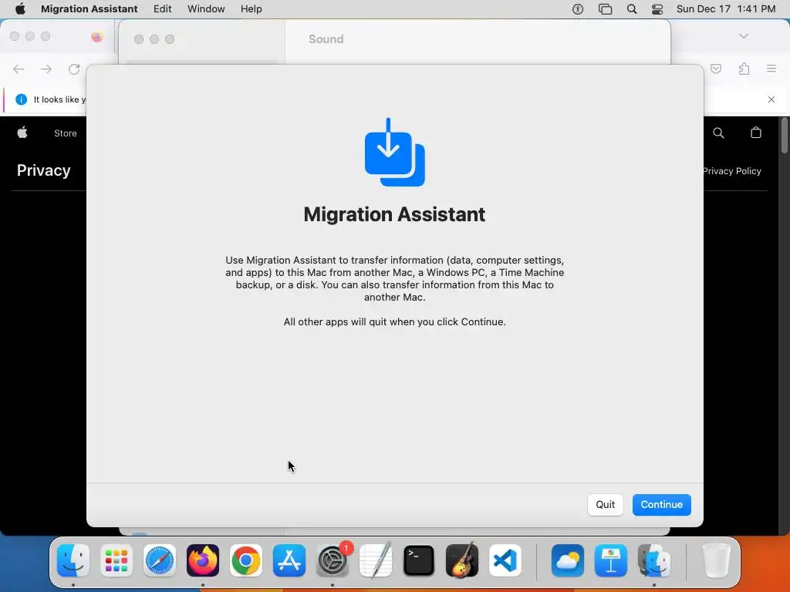Open the shopping bag on Apple website
The width and height of the screenshot is (790, 592).
click(x=756, y=133)
